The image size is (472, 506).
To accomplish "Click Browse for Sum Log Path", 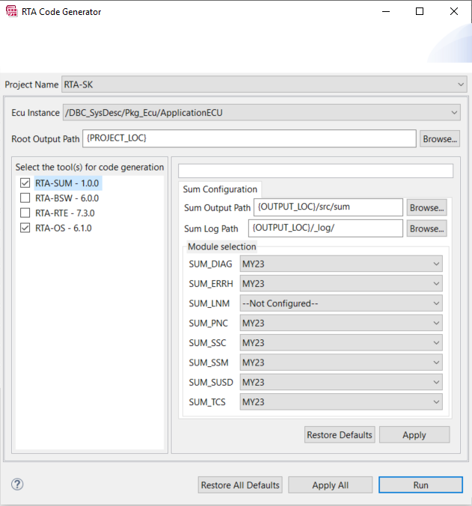I will [x=427, y=229].
